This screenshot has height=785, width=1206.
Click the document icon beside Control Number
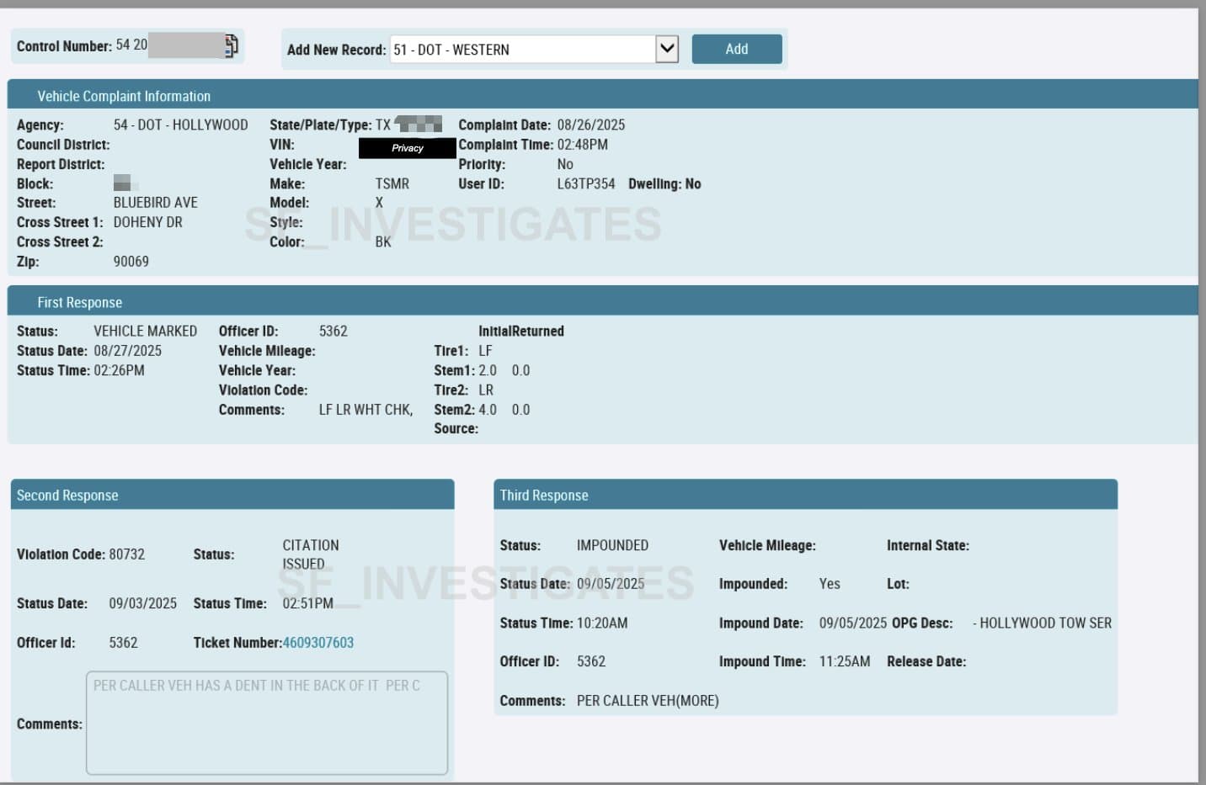point(230,46)
